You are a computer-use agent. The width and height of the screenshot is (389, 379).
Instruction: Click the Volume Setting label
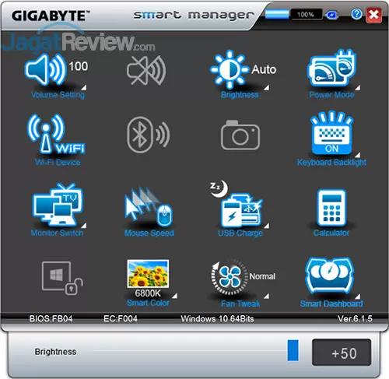pos(58,95)
